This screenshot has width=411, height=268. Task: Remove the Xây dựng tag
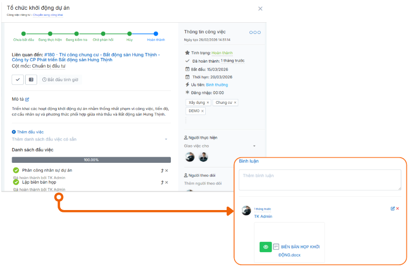click(x=208, y=102)
